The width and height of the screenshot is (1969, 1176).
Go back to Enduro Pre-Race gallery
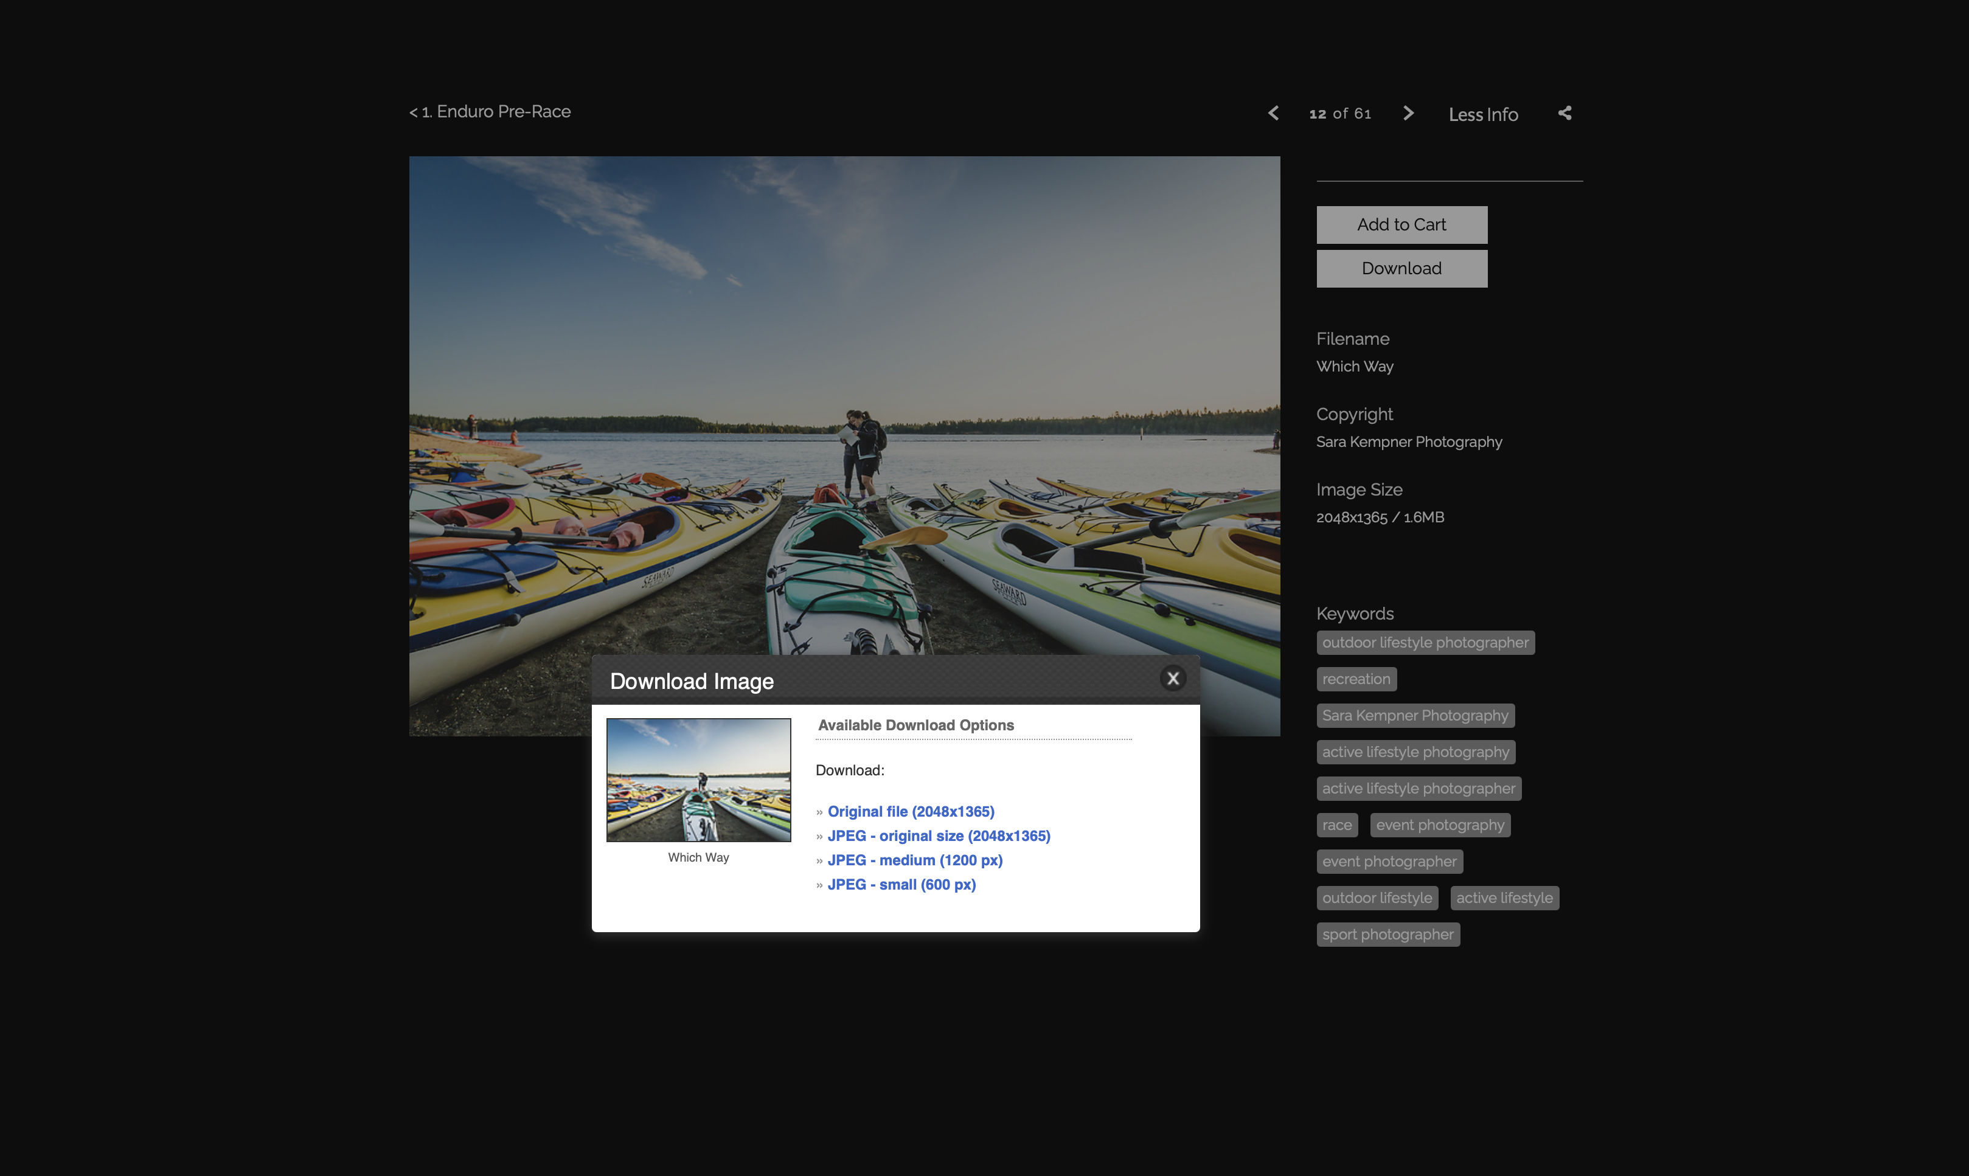490,112
